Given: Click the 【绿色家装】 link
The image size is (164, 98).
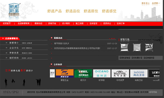Looking at the screenshot, I should 125,58.
